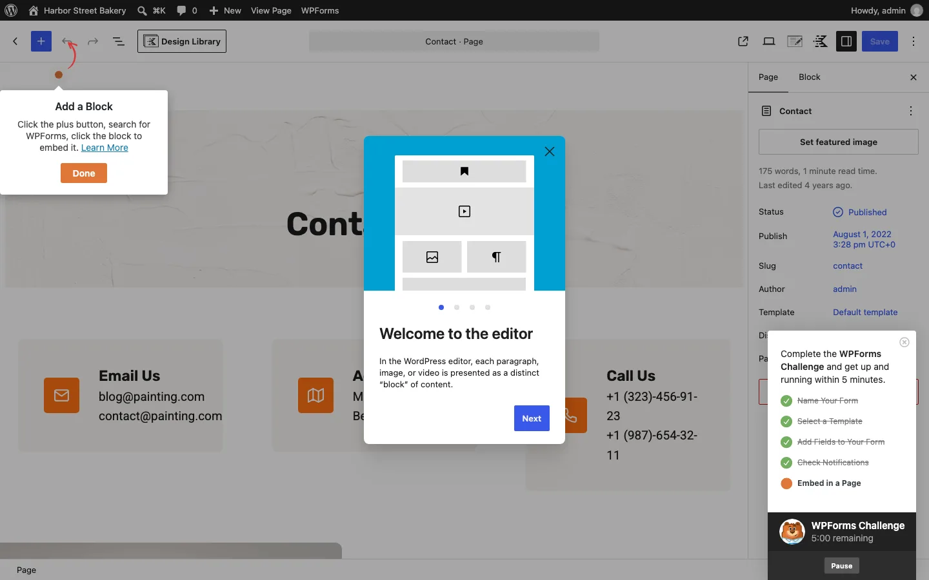Open the Document Overview list

click(119, 41)
